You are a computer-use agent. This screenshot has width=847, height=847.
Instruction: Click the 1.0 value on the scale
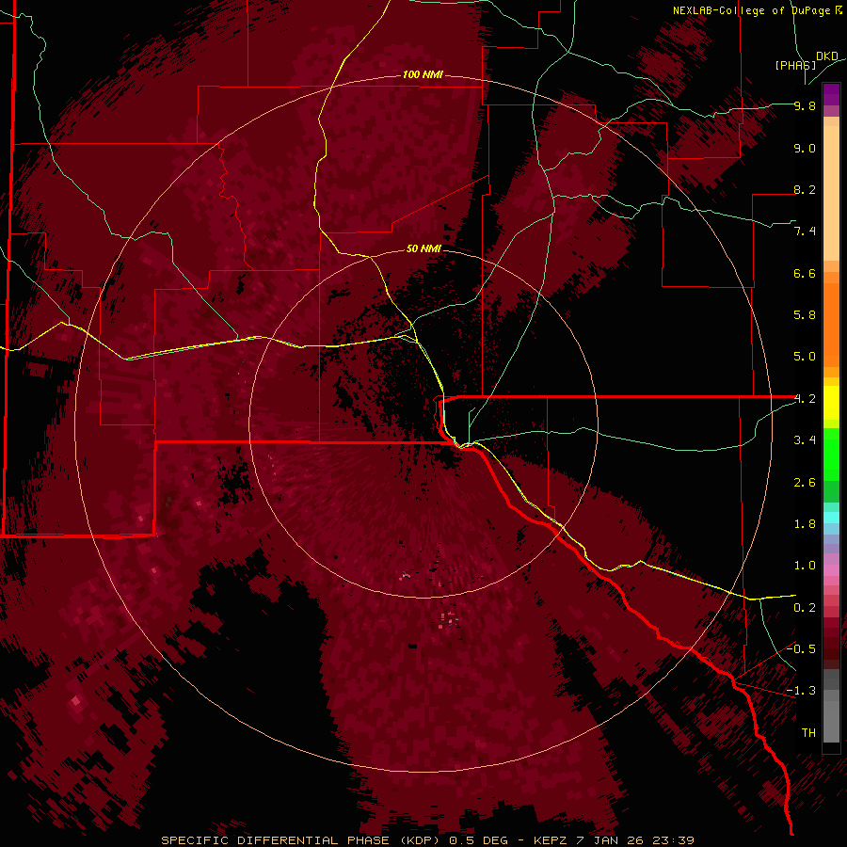click(805, 565)
